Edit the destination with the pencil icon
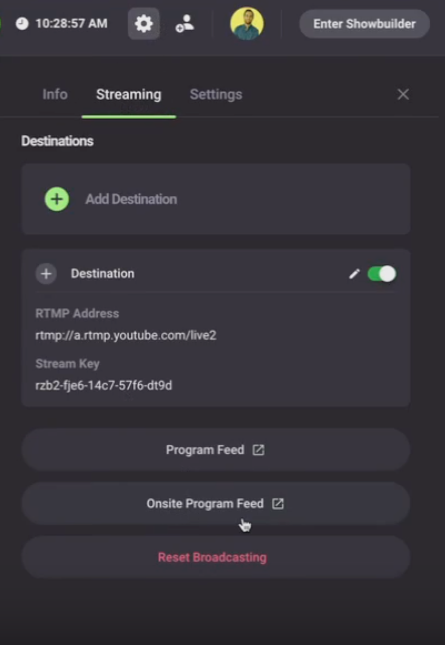Viewport: 445px width, 645px height. coord(354,274)
